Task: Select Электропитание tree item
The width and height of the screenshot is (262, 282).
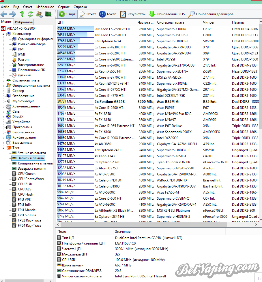Action: click(28, 65)
